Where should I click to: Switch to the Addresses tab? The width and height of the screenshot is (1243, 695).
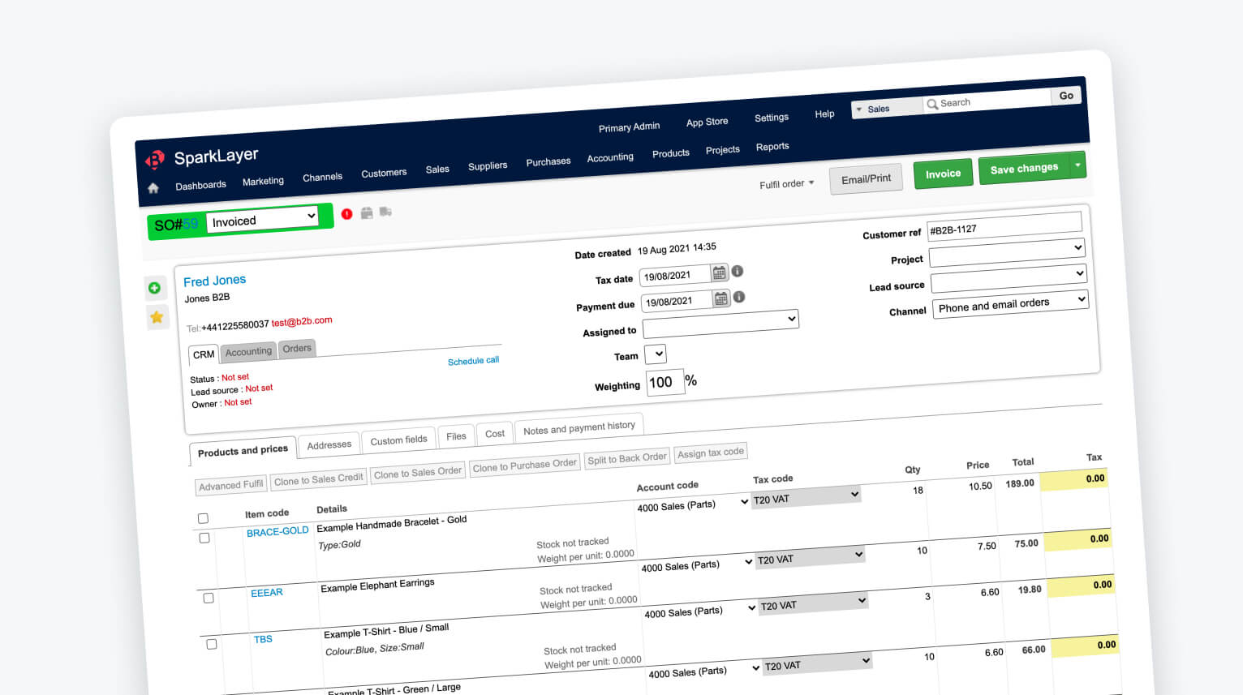329,445
